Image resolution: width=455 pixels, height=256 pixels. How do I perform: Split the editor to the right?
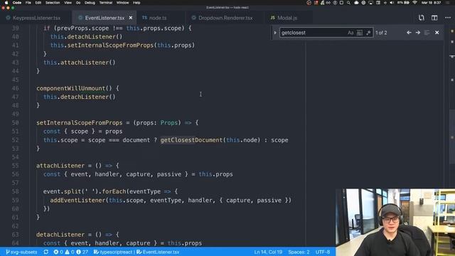[434, 18]
